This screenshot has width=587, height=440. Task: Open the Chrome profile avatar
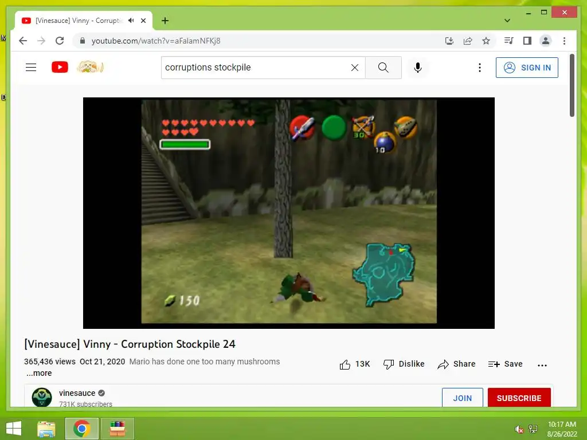tap(546, 41)
